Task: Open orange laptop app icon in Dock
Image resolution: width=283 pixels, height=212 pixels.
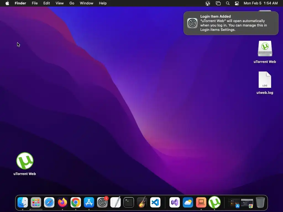Action: tap(201, 202)
